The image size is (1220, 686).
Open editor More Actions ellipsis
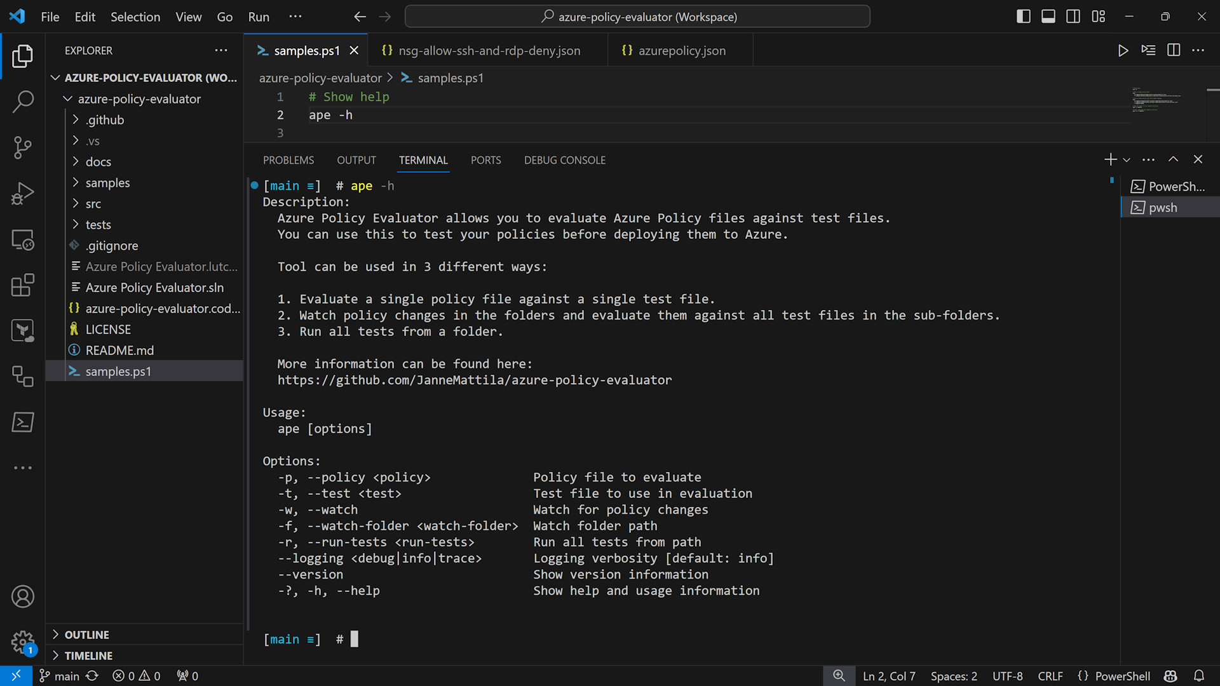(x=1198, y=50)
